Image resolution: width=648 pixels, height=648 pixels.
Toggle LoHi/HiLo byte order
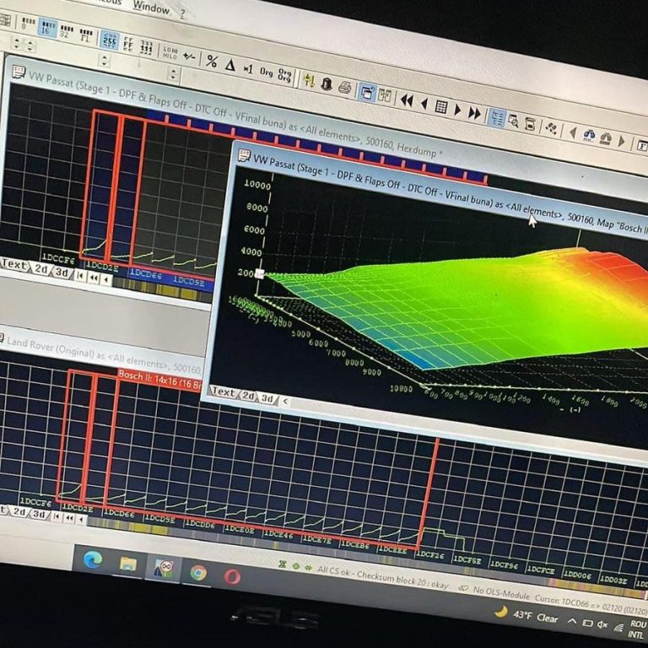pyautogui.click(x=170, y=52)
